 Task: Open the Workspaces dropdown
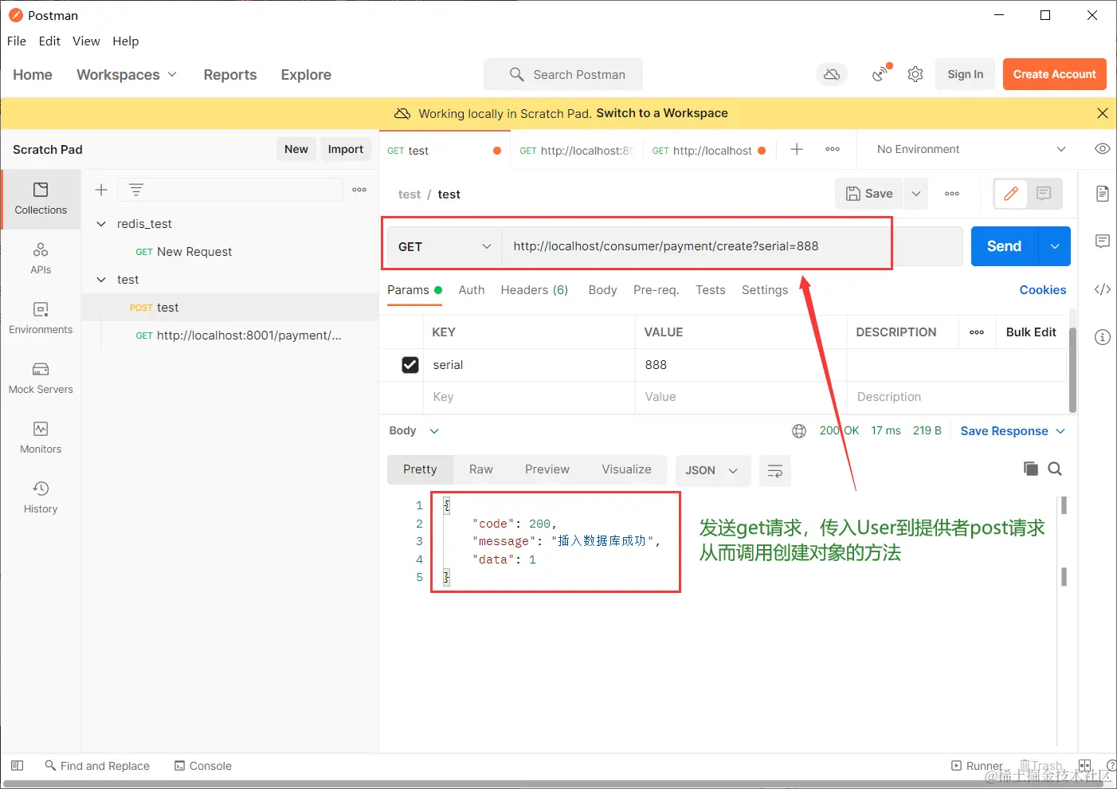pos(127,75)
